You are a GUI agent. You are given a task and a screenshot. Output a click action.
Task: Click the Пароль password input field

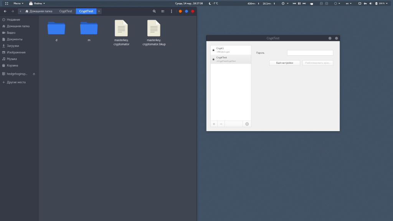(310, 53)
